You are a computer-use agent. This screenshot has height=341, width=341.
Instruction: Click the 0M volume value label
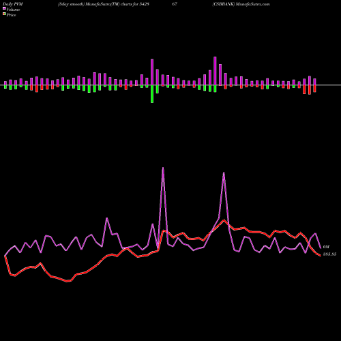pos(326,247)
